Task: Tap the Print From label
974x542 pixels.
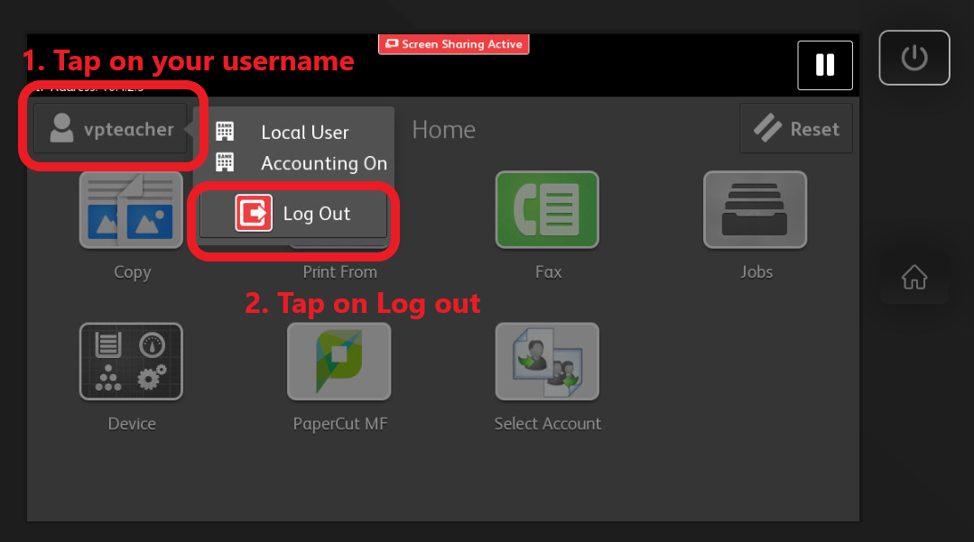Action: coord(339,271)
